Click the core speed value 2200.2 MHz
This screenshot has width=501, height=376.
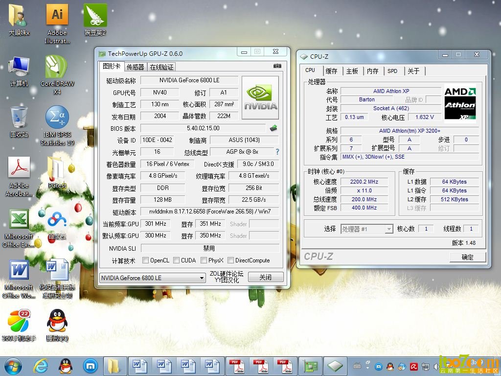pyautogui.click(x=364, y=182)
